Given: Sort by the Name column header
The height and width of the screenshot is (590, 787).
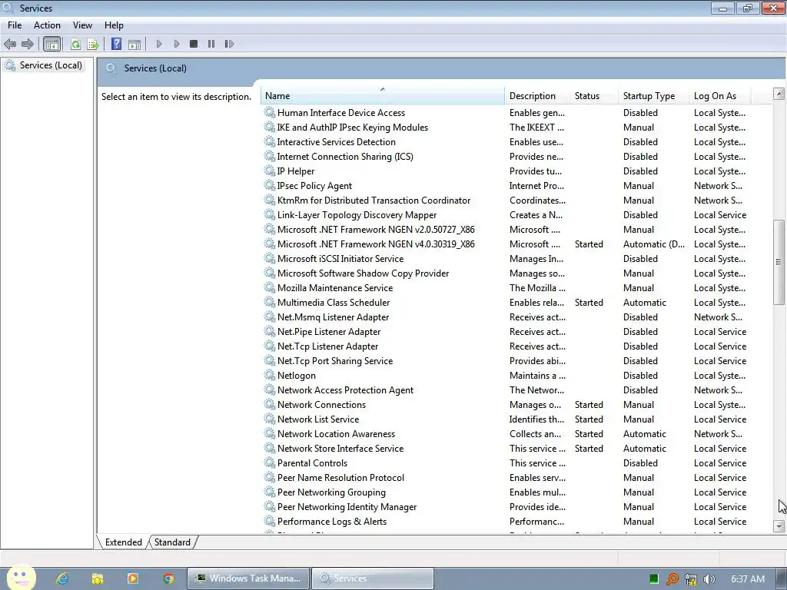Looking at the screenshot, I should 382,96.
